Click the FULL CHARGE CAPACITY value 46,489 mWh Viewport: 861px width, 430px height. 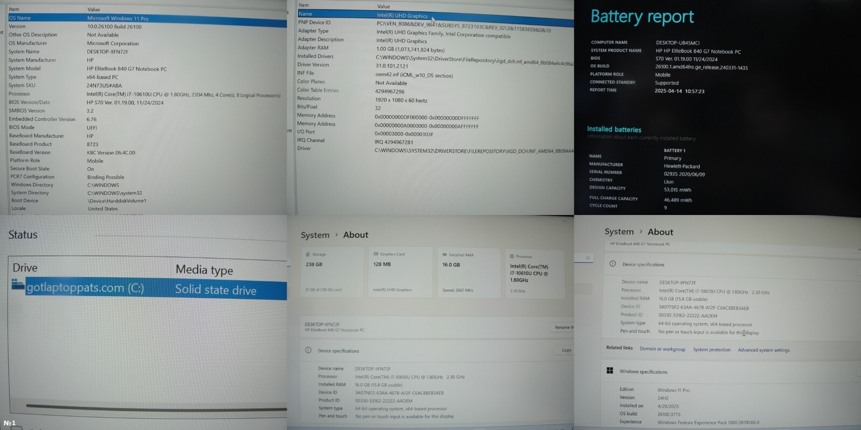click(678, 200)
